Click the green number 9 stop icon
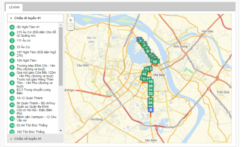 click(x=12, y=91)
